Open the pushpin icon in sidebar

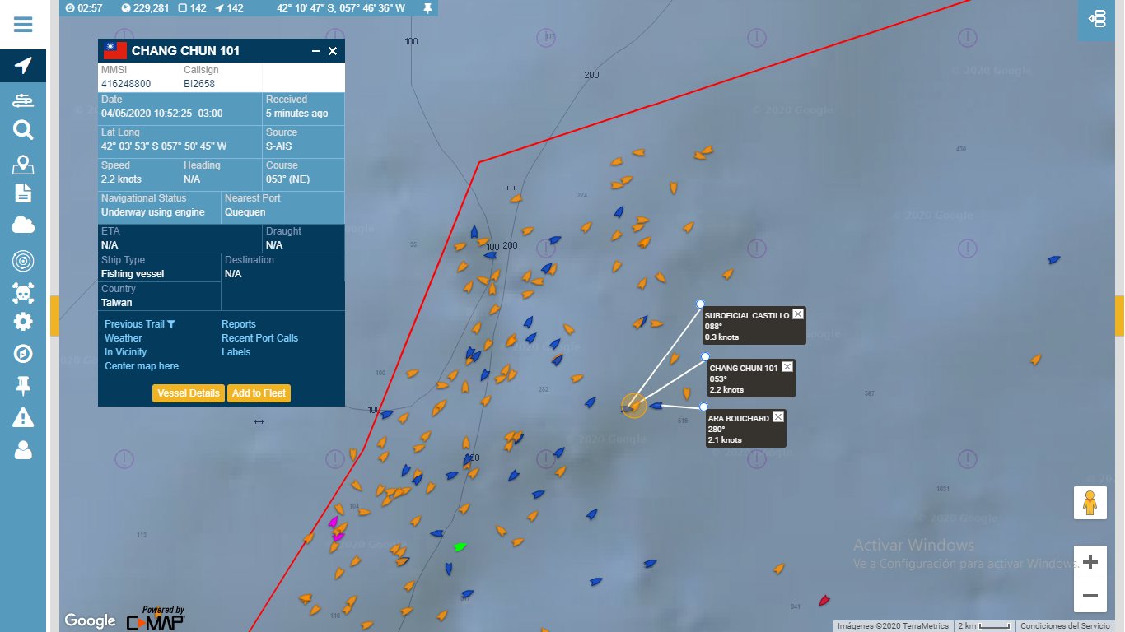pyautogui.click(x=23, y=385)
